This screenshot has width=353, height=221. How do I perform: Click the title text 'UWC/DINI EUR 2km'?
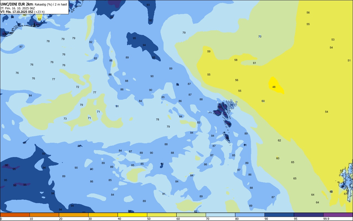[17, 4]
